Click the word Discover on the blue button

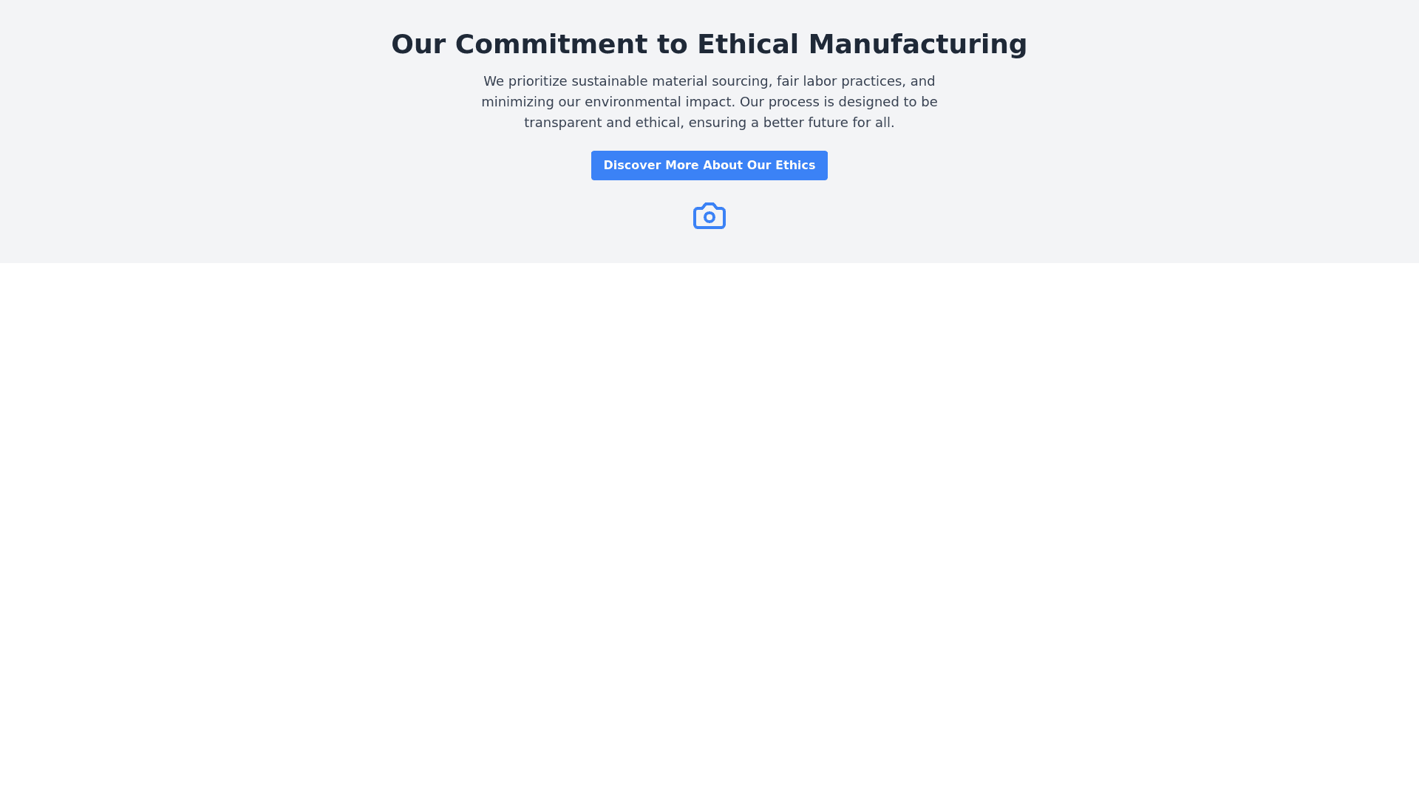[631, 166]
